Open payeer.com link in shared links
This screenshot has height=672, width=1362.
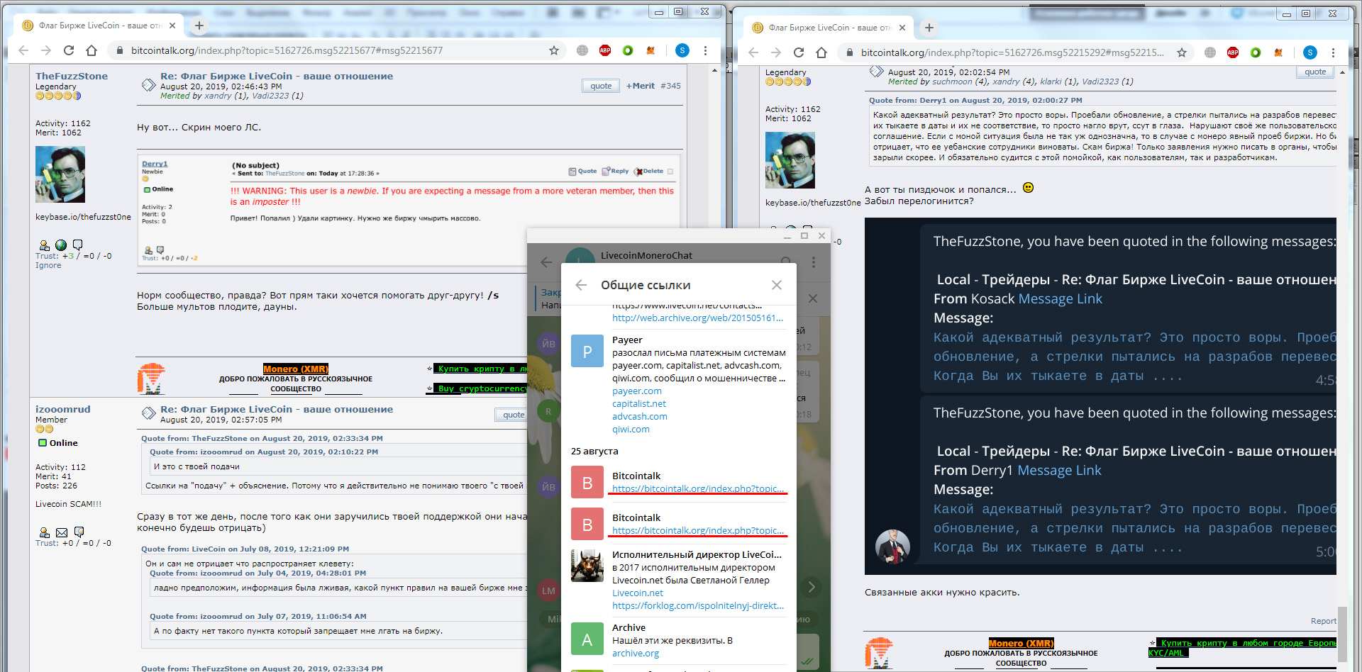[x=637, y=391]
